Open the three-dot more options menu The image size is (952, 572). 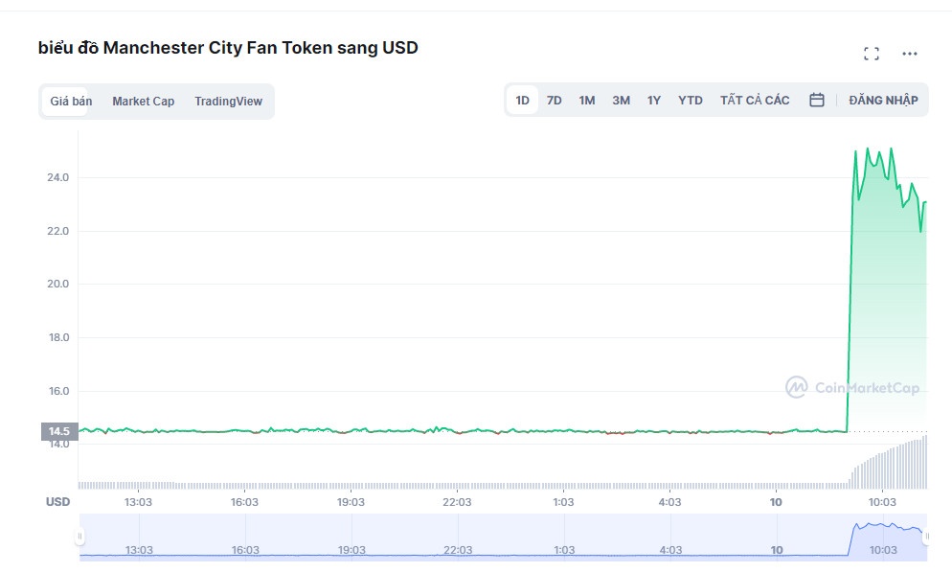pyautogui.click(x=909, y=54)
